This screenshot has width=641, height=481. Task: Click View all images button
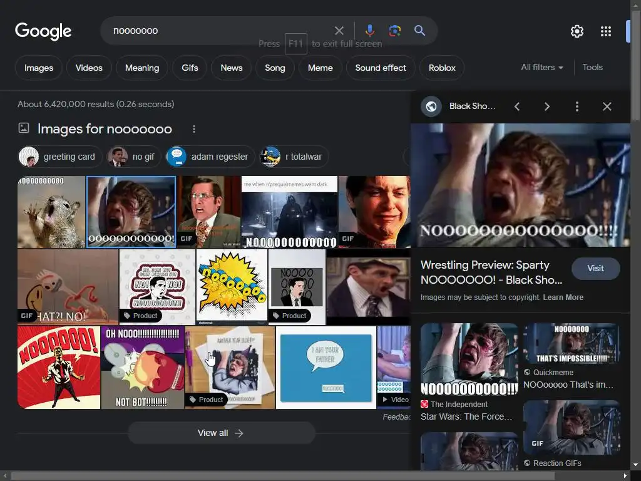click(222, 433)
